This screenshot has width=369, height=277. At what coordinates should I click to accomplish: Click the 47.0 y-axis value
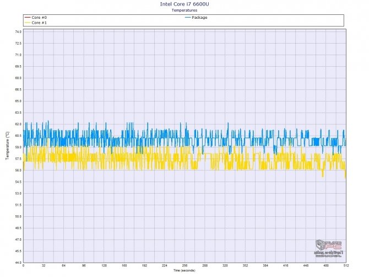[x=18, y=239]
